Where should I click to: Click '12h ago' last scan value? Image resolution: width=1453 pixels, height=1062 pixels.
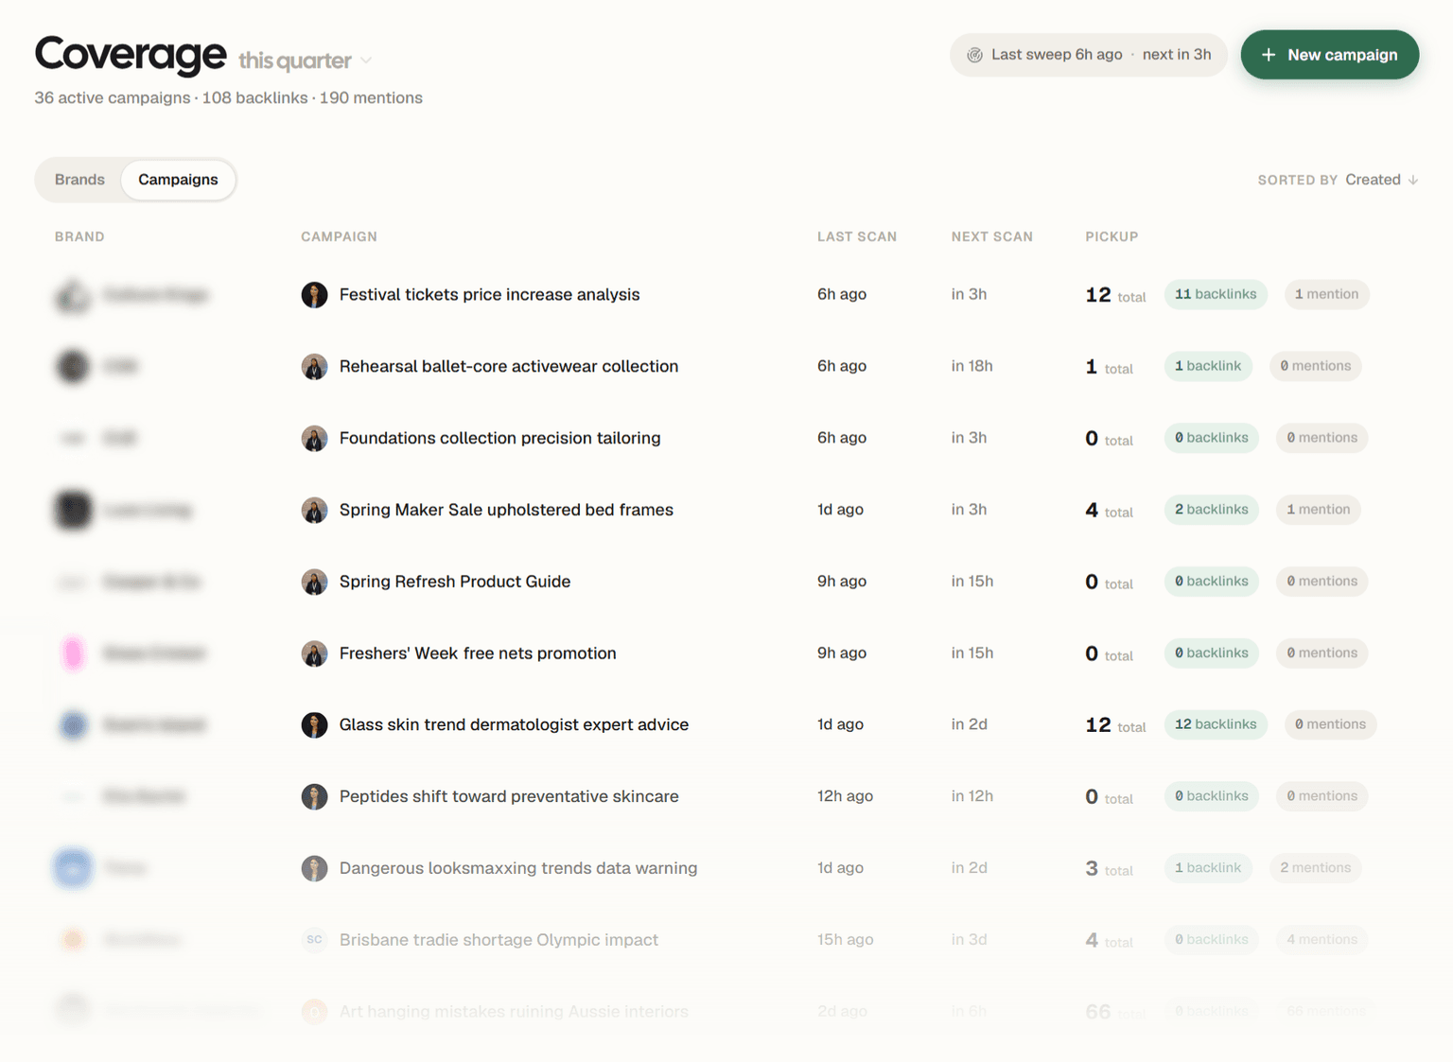point(845,796)
